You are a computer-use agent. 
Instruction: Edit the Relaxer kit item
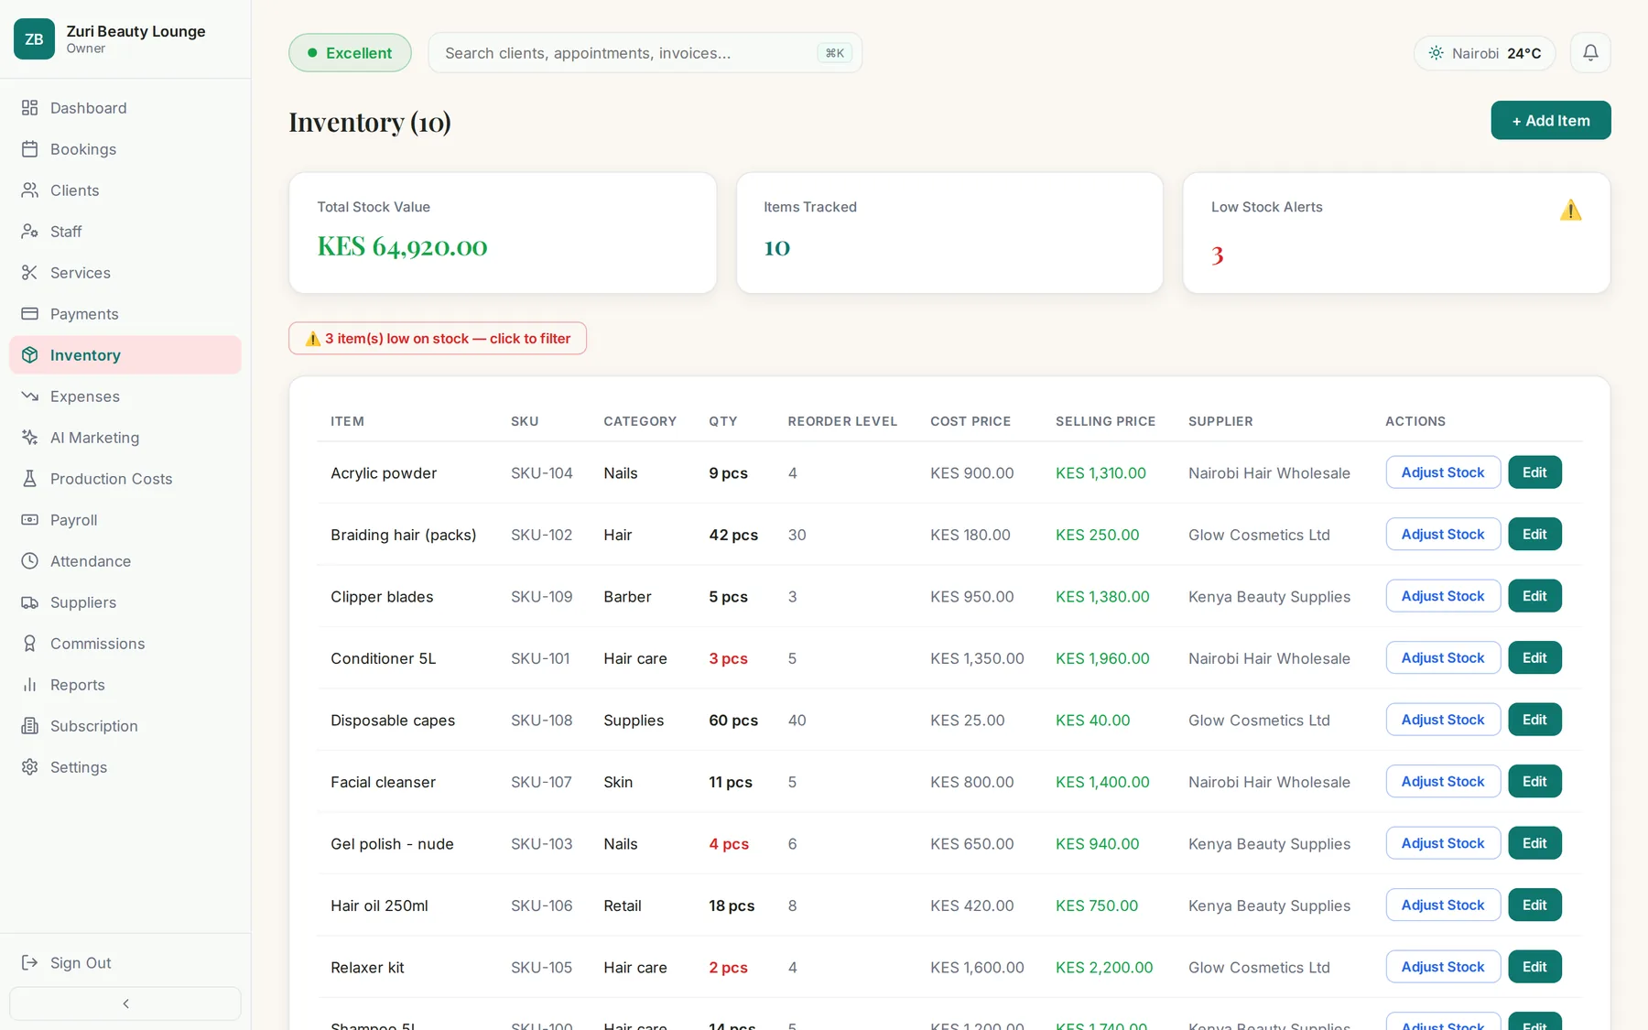1534,967
